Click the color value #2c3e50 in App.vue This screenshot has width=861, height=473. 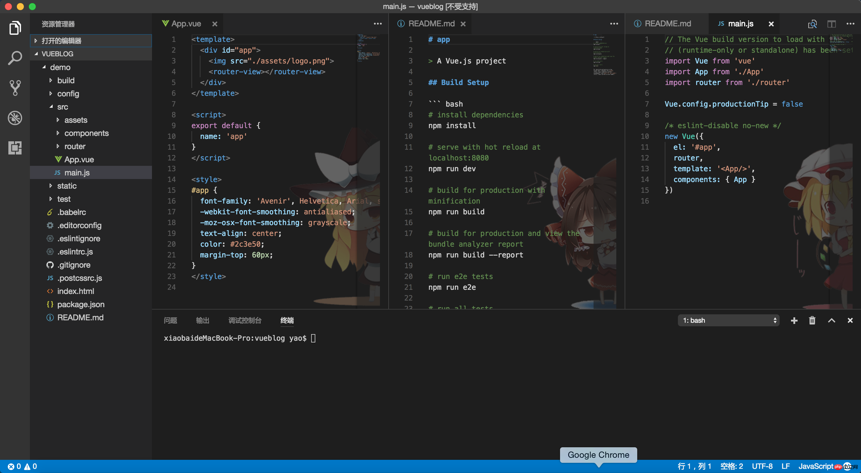[x=245, y=244]
